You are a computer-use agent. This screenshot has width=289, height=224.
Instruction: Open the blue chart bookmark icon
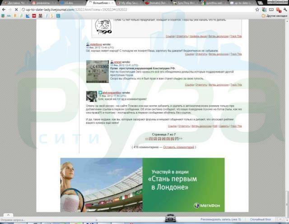[28, 16]
